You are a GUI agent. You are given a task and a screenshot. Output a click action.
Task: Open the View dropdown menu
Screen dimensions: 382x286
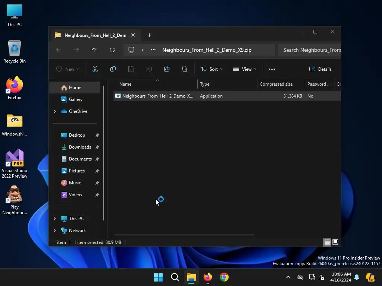click(x=245, y=69)
